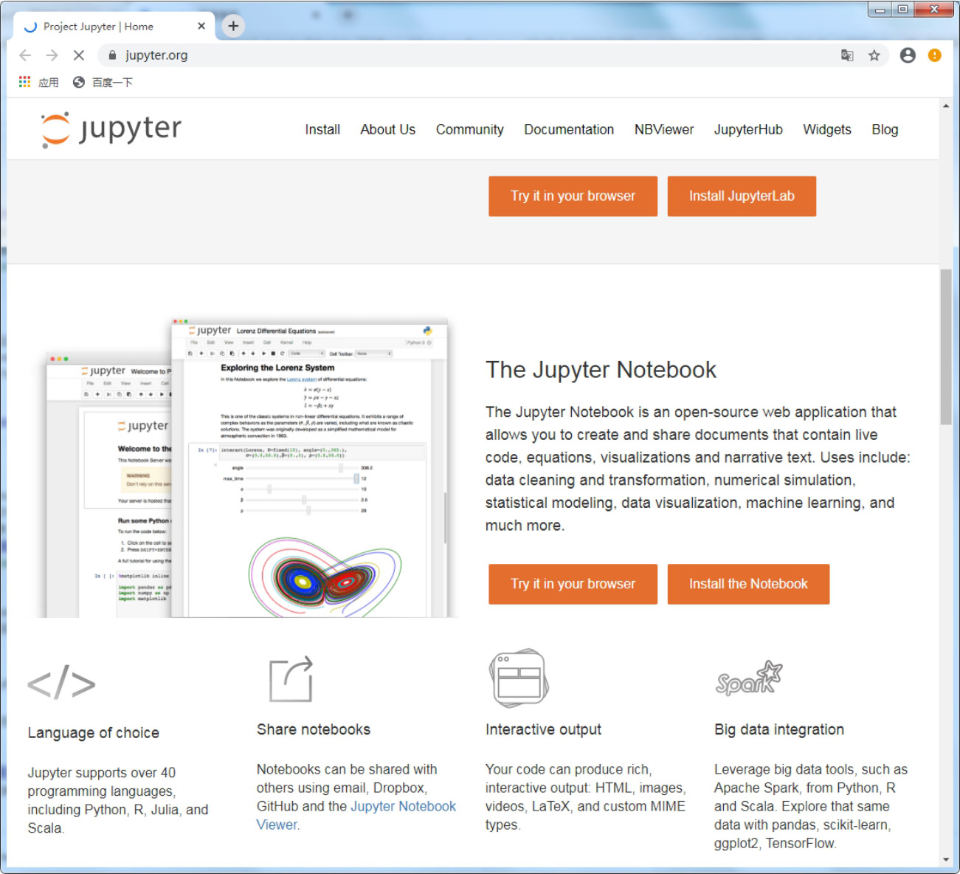Open the JupyterHub nav item

click(748, 129)
